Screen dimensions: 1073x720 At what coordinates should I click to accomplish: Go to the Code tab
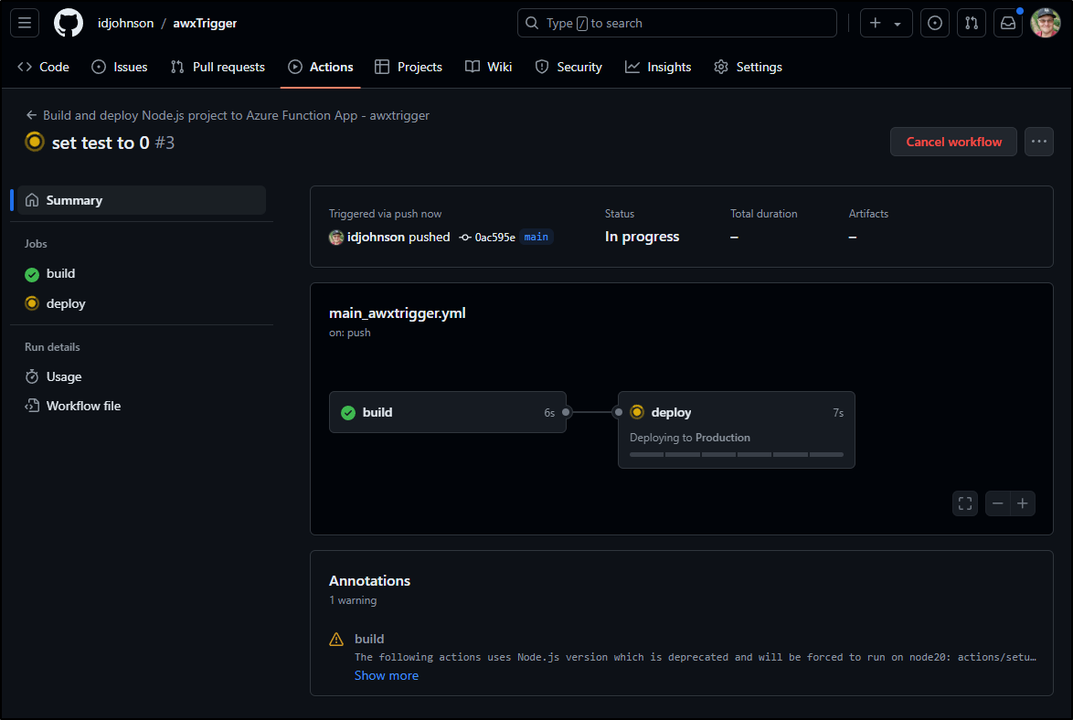tap(44, 67)
